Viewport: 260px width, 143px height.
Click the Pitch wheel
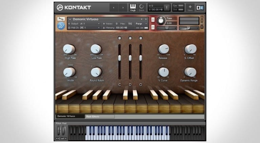[x=59, y=131]
